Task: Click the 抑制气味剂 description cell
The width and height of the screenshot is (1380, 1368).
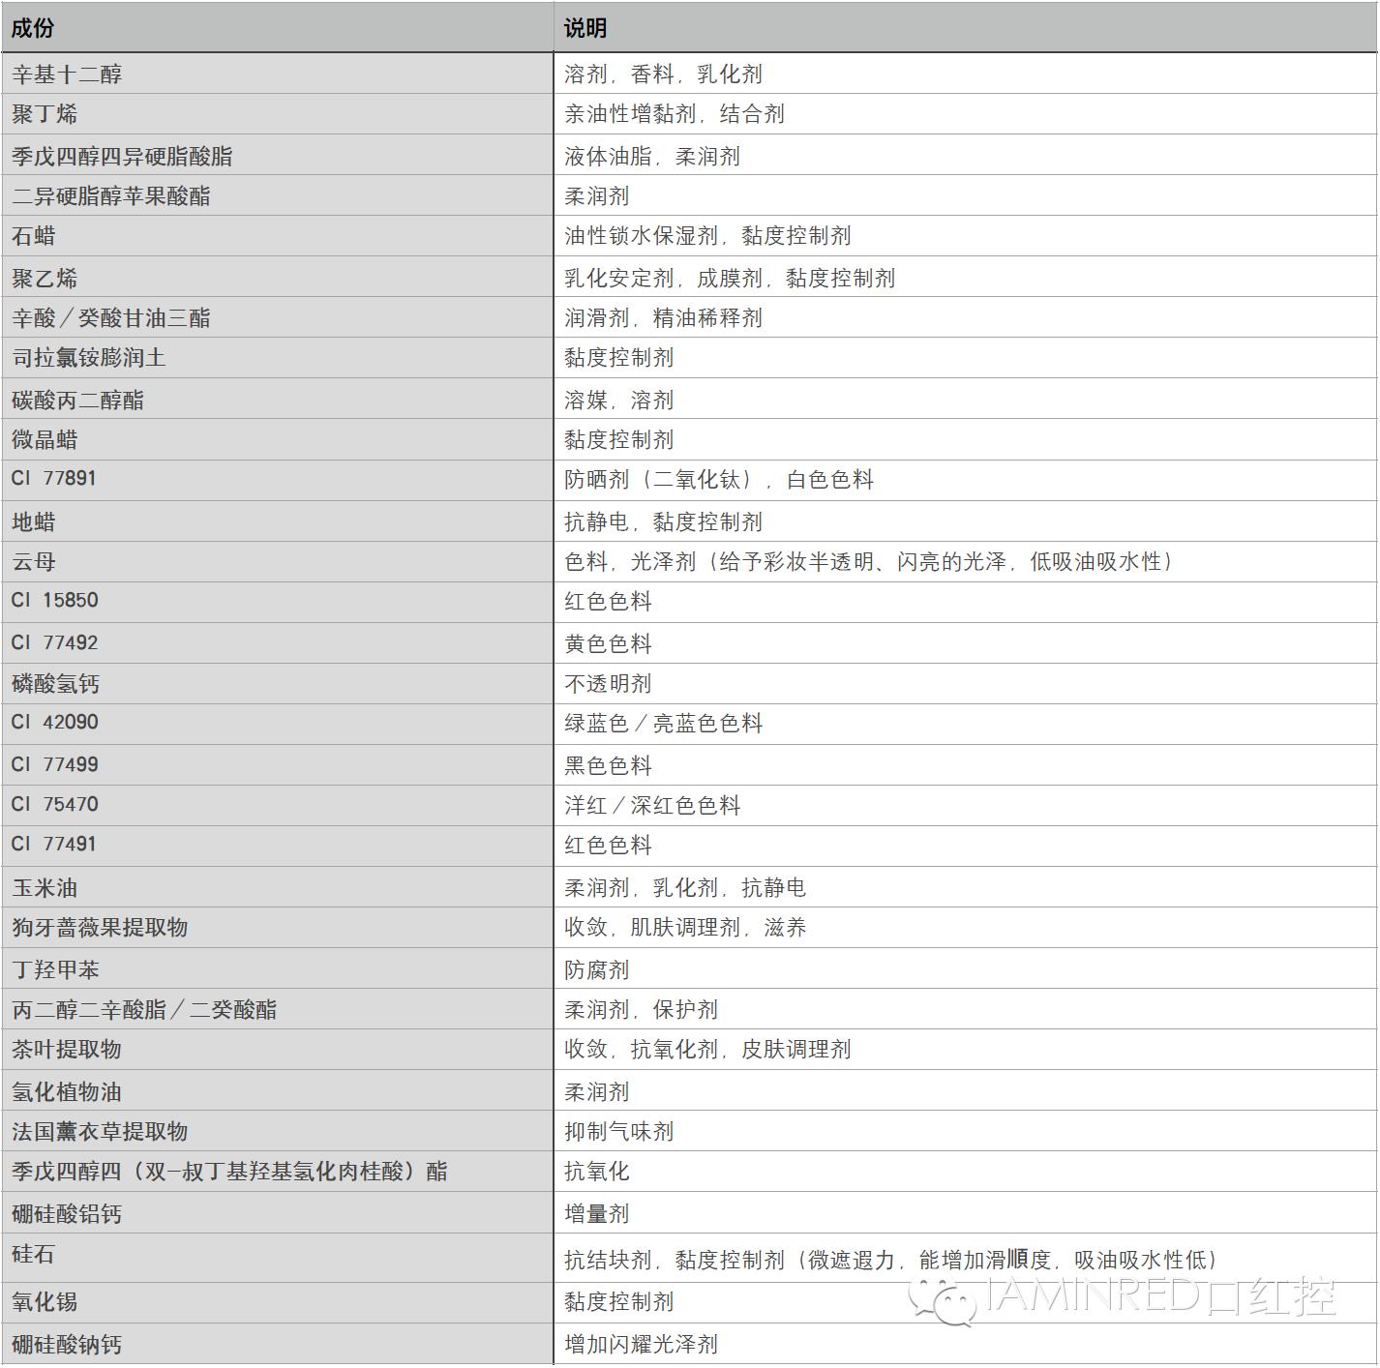Action: 618,1132
